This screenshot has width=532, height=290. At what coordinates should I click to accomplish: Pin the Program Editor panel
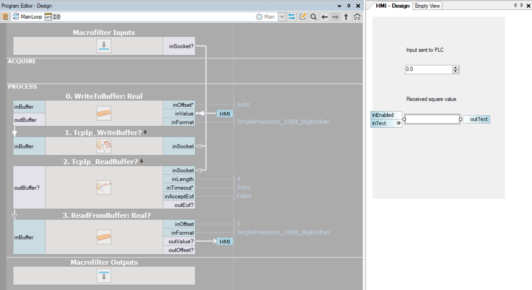[x=349, y=6]
